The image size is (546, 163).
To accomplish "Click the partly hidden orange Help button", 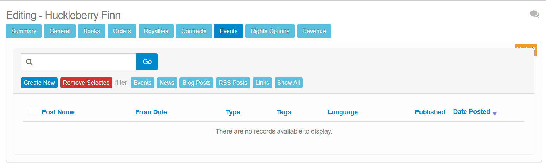I will point(526,50).
